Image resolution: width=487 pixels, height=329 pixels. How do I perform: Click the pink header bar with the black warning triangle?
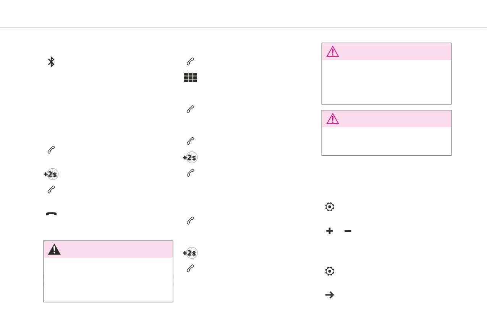click(x=108, y=249)
